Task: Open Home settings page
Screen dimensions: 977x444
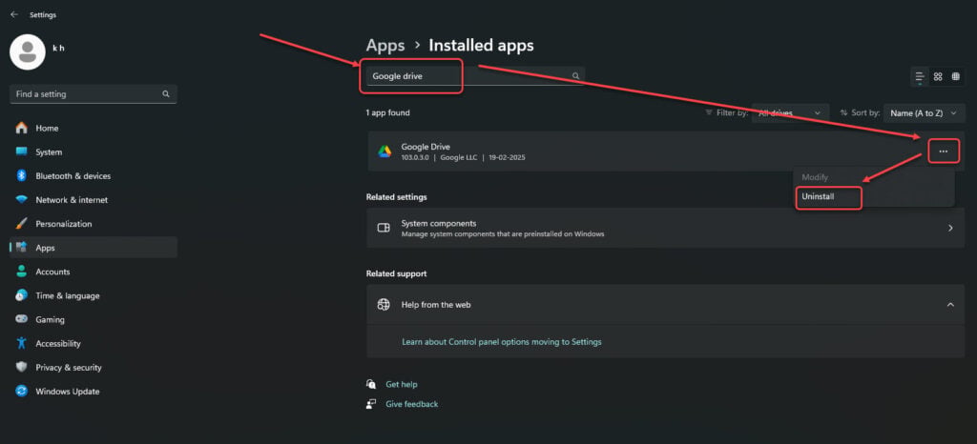Action: (94, 128)
